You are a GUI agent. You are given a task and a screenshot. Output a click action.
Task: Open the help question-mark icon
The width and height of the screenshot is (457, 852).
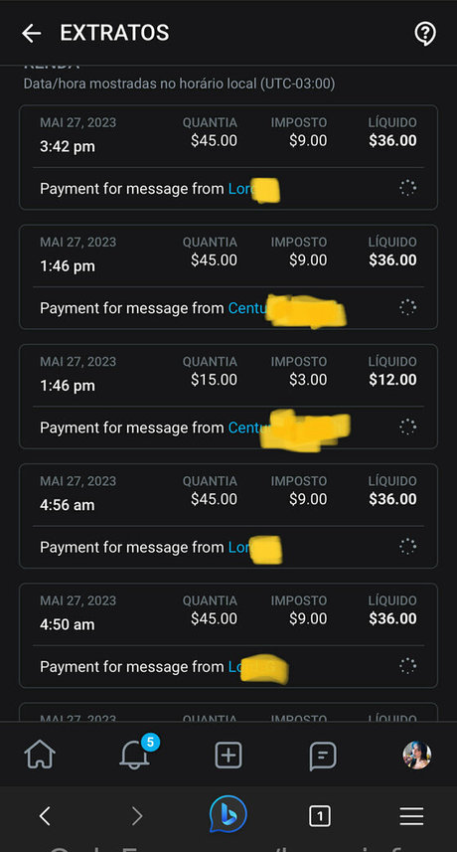[425, 34]
